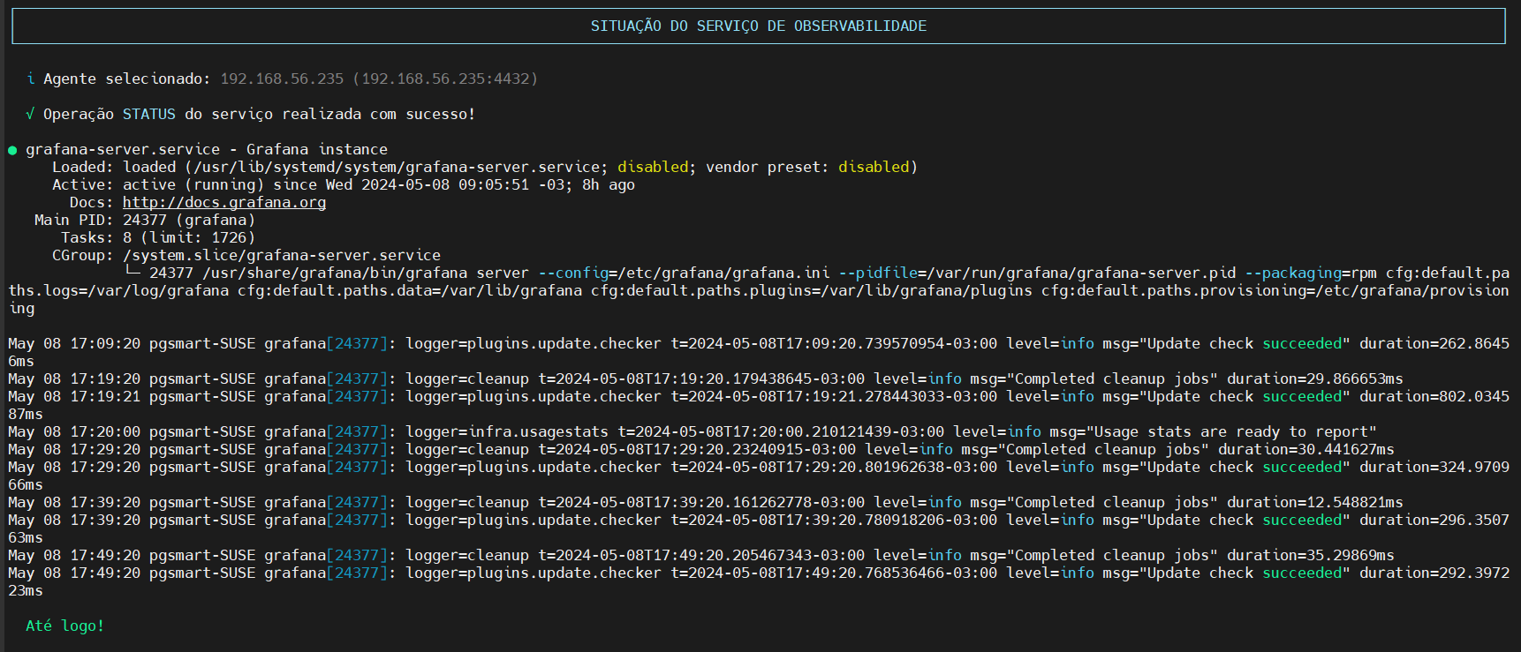Select the 'Active: active (running)' line
This screenshot has width=1521, height=652.
[x=344, y=184]
